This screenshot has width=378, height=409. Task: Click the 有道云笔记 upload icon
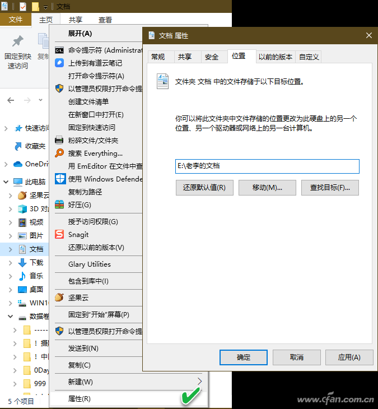coord(59,63)
